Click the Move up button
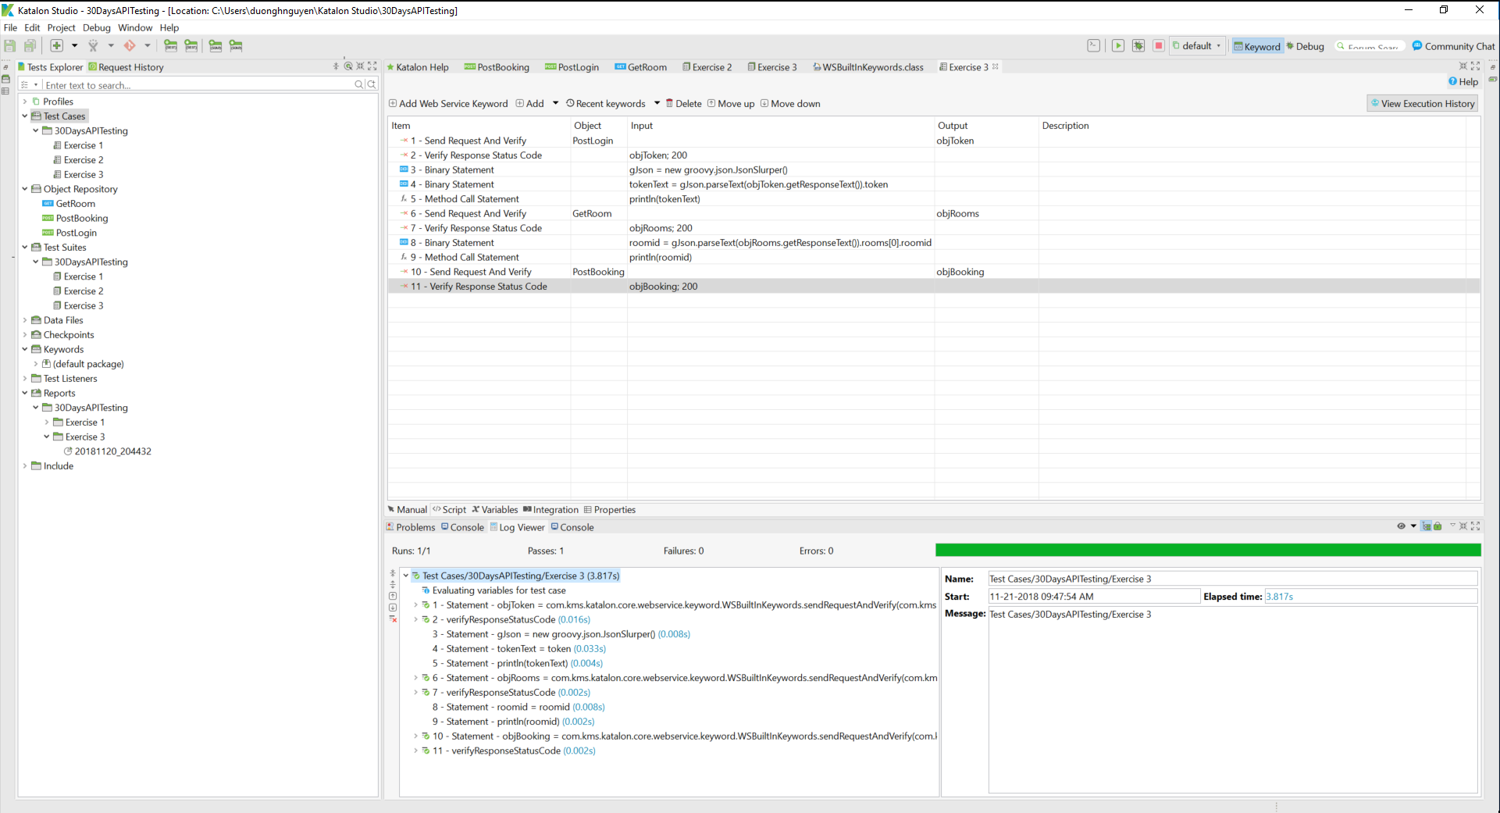Image resolution: width=1500 pixels, height=813 pixels. [731, 104]
